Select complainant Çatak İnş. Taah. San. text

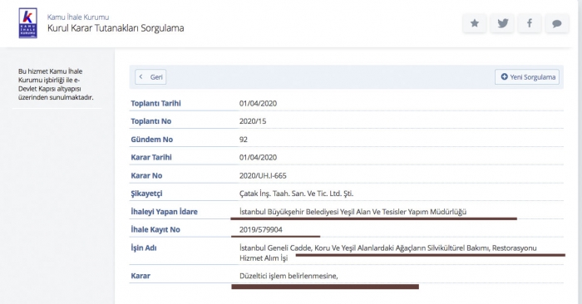[296, 194]
